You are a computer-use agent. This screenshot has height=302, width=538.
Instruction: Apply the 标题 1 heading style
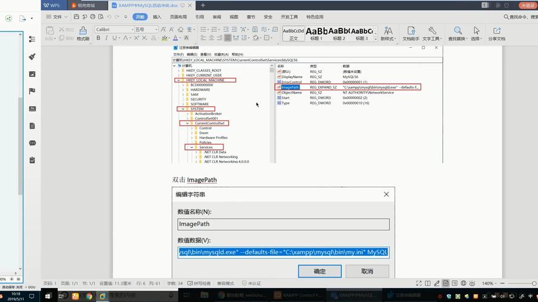point(316,34)
